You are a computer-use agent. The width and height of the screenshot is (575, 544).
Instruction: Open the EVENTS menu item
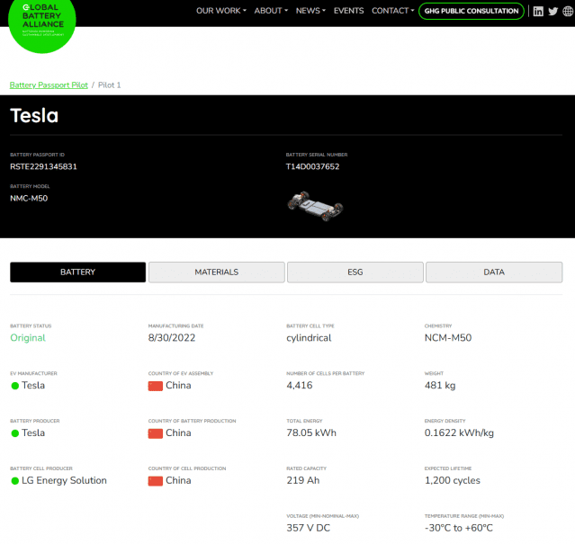coord(348,11)
